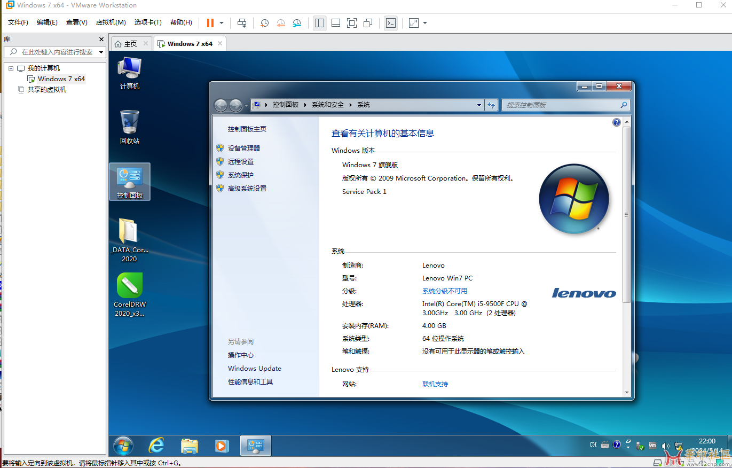Open the snapshot manager wrench icon
Viewport: 732px width, 468px height.
pos(297,23)
